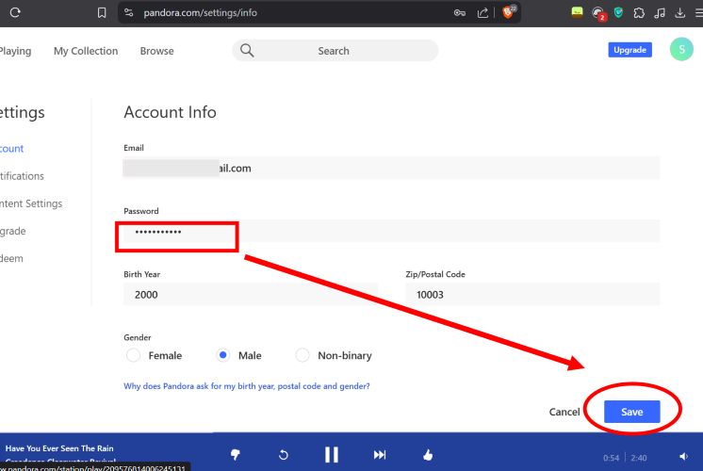Click the Password input field
The height and width of the screenshot is (471, 703).
pyautogui.click(x=391, y=231)
